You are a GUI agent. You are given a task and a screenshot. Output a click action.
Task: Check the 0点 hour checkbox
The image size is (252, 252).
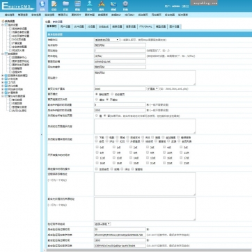coord(97,147)
